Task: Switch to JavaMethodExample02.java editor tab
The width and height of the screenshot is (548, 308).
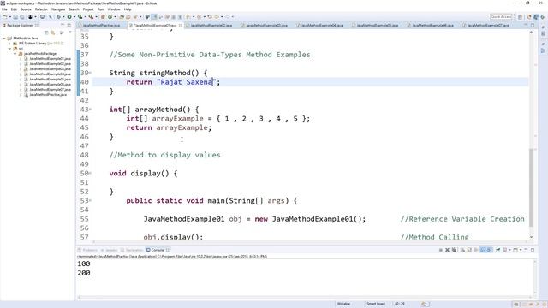Action: coord(211,25)
